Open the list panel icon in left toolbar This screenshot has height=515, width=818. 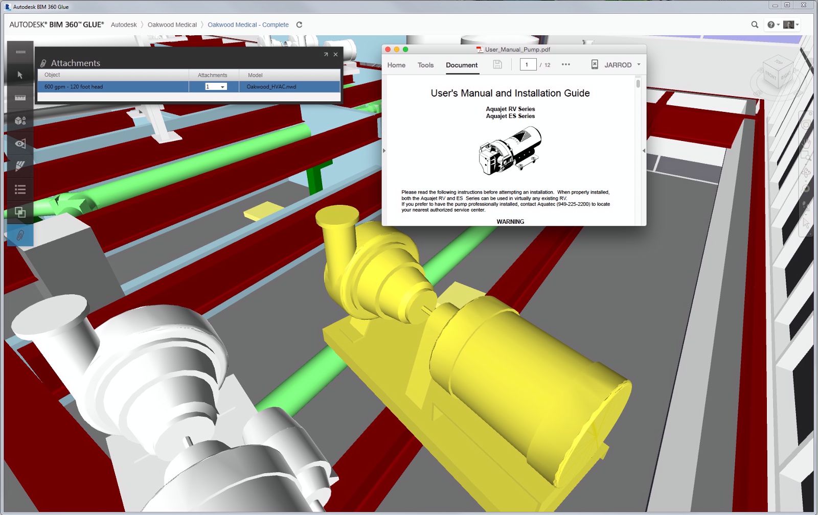click(20, 190)
